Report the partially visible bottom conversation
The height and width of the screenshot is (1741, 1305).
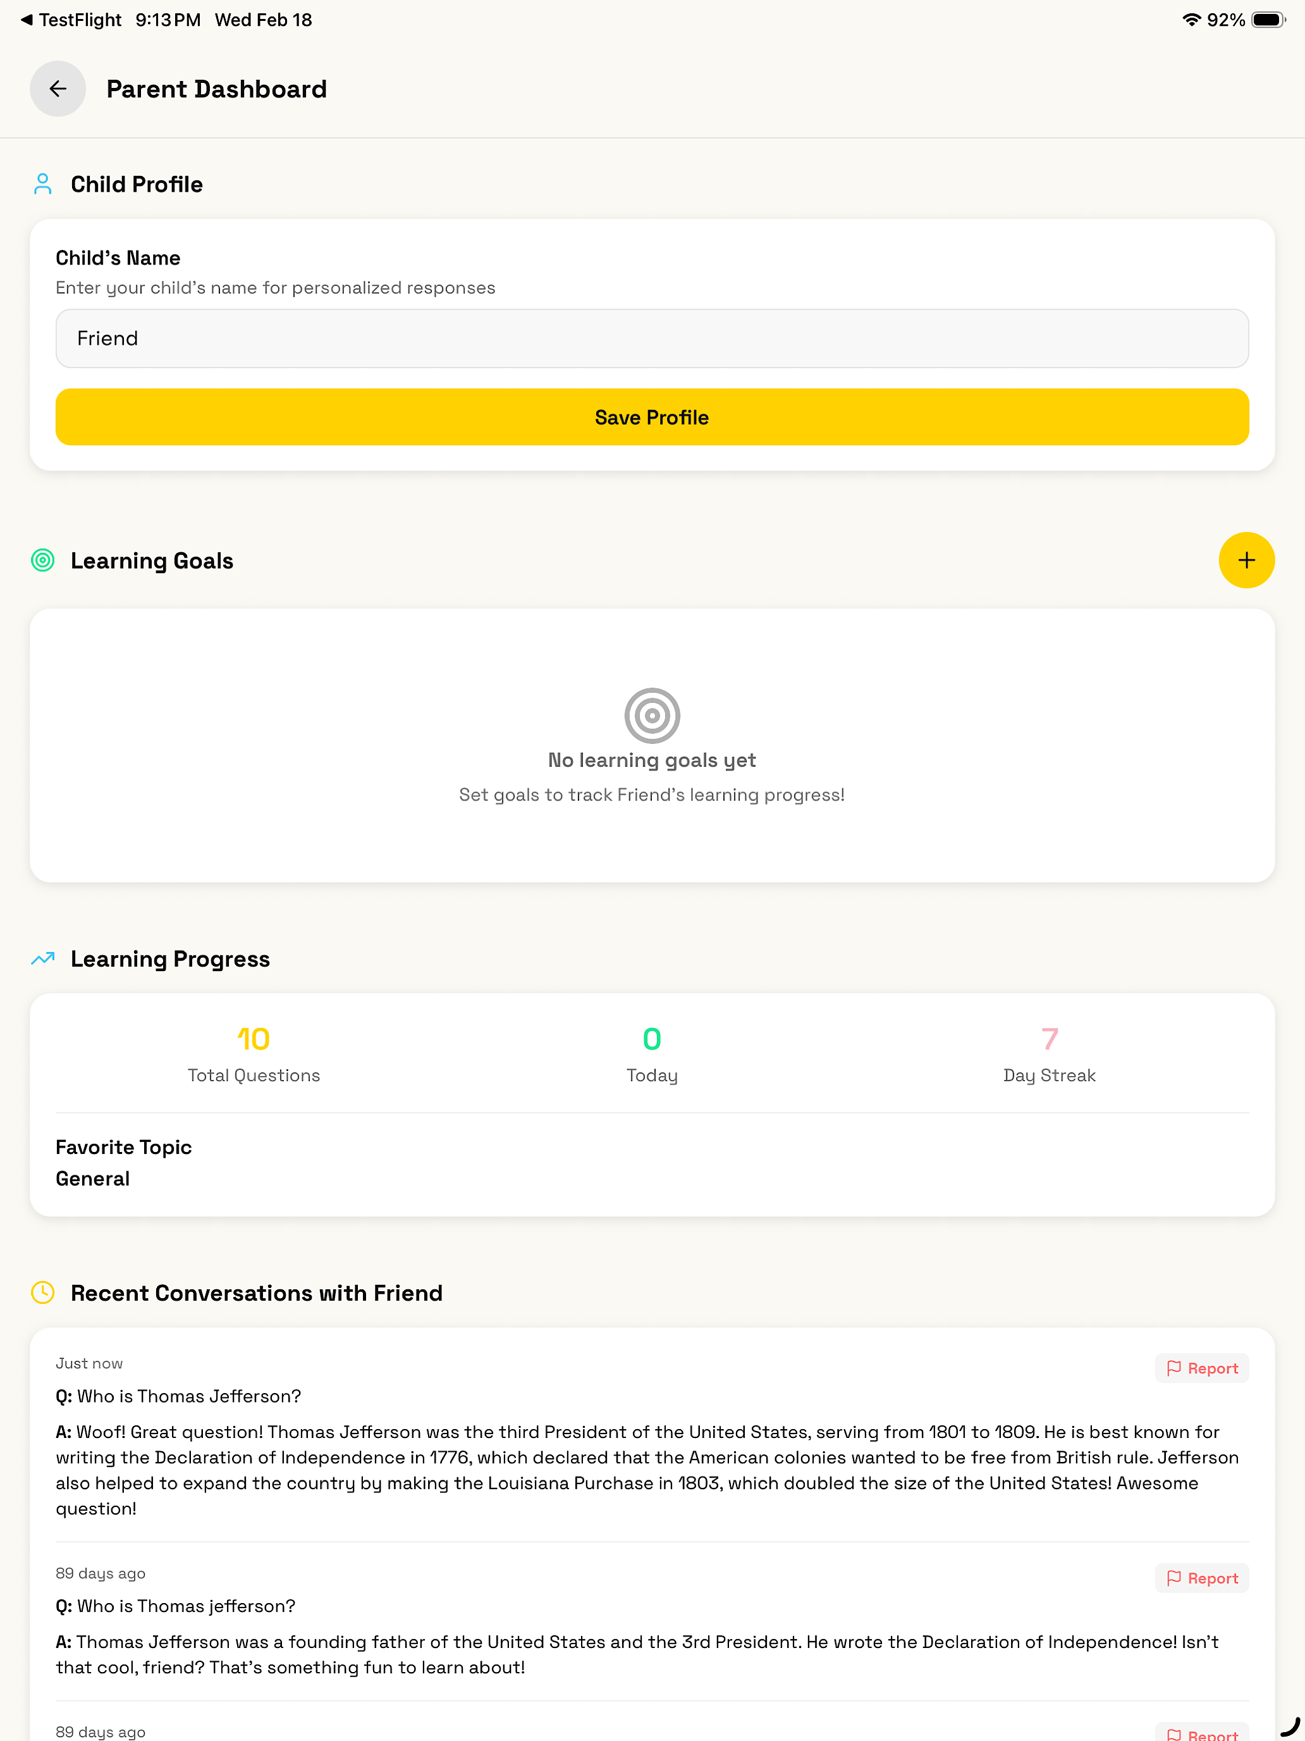click(1202, 1732)
